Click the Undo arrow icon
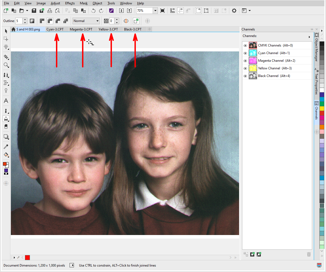 click(94, 10)
